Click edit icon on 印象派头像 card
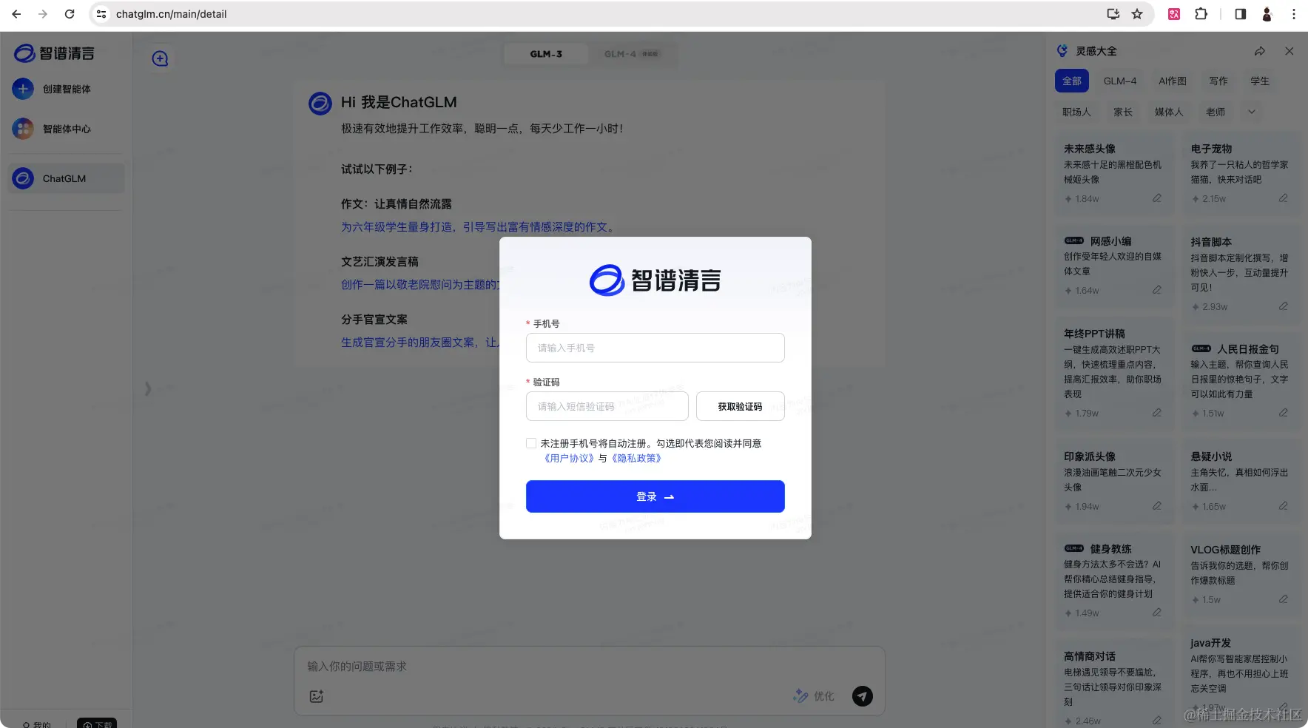This screenshot has height=728, width=1308. point(1157,506)
